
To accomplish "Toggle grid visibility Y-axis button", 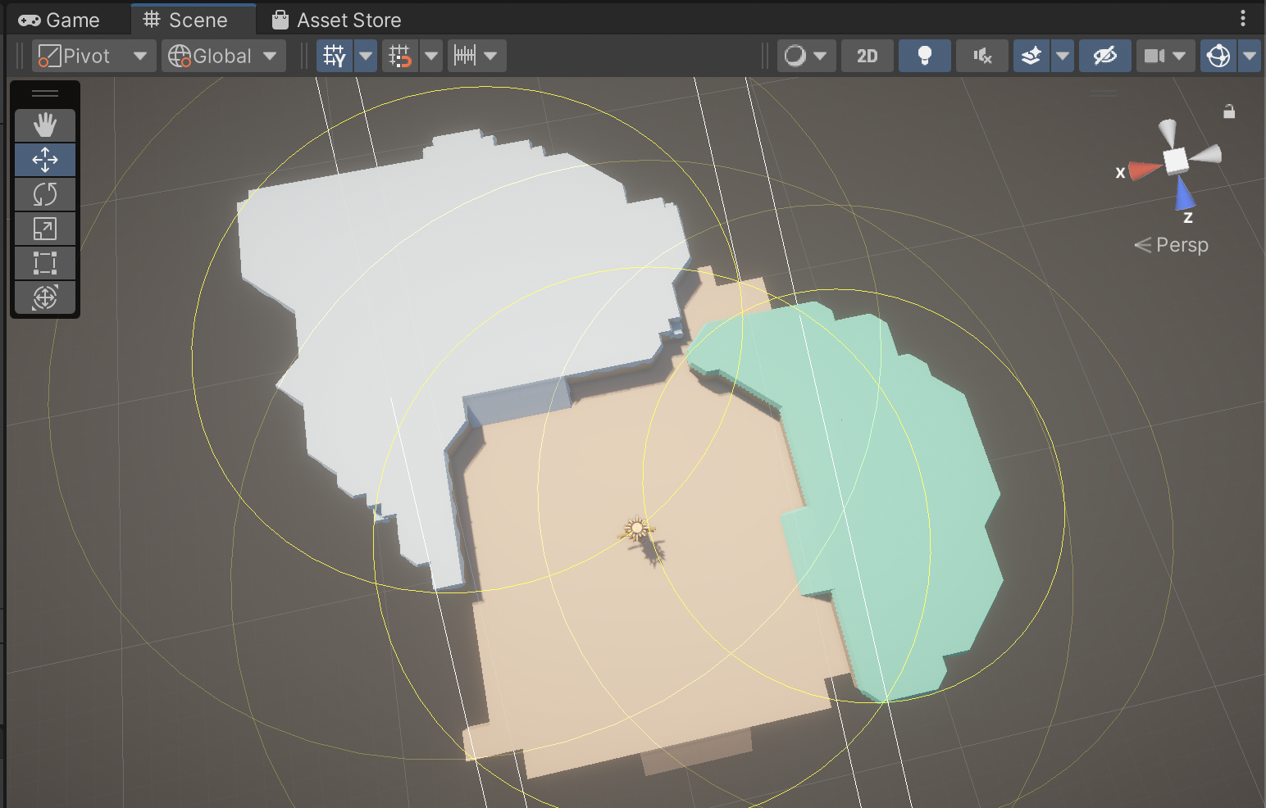I will click(x=335, y=56).
